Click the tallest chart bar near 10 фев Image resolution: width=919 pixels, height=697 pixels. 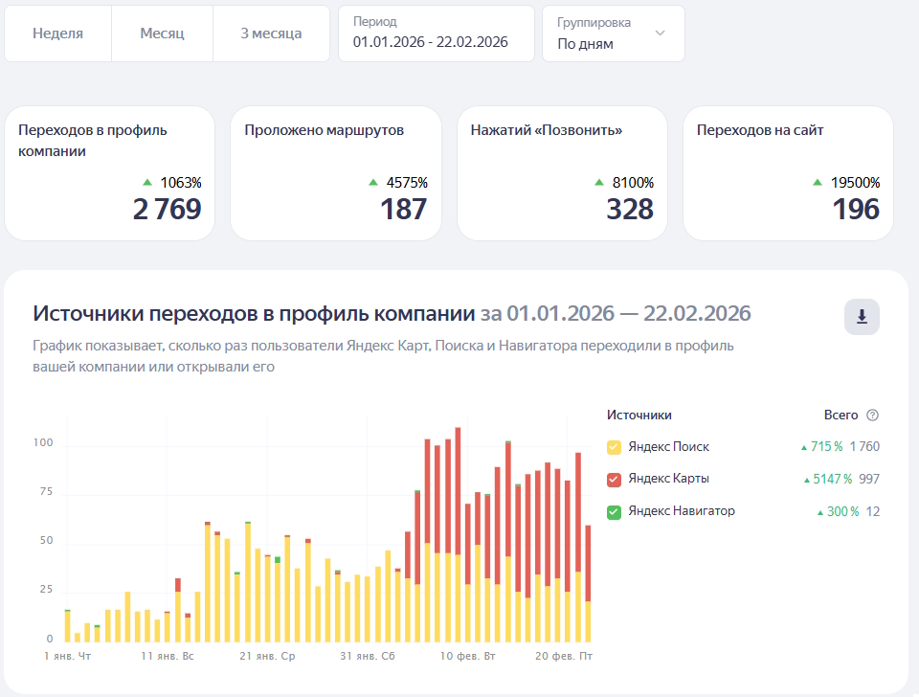click(458, 534)
